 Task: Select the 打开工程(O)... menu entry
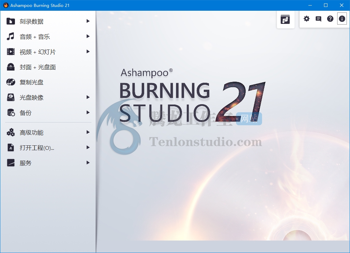coord(48,147)
